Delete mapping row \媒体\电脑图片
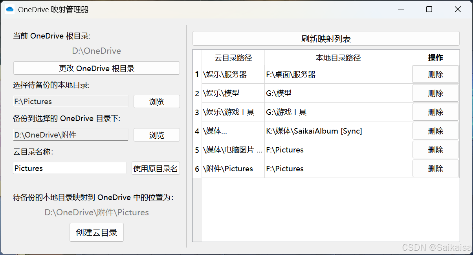The image size is (473, 255). click(x=436, y=150)
